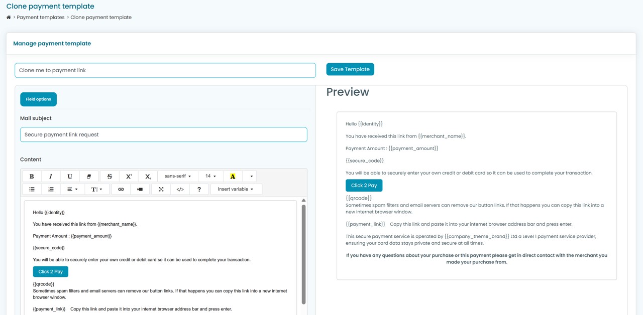Toggle bold formatting in the editor
Viewport: 643px width, 315px height.
click(32, 176)
